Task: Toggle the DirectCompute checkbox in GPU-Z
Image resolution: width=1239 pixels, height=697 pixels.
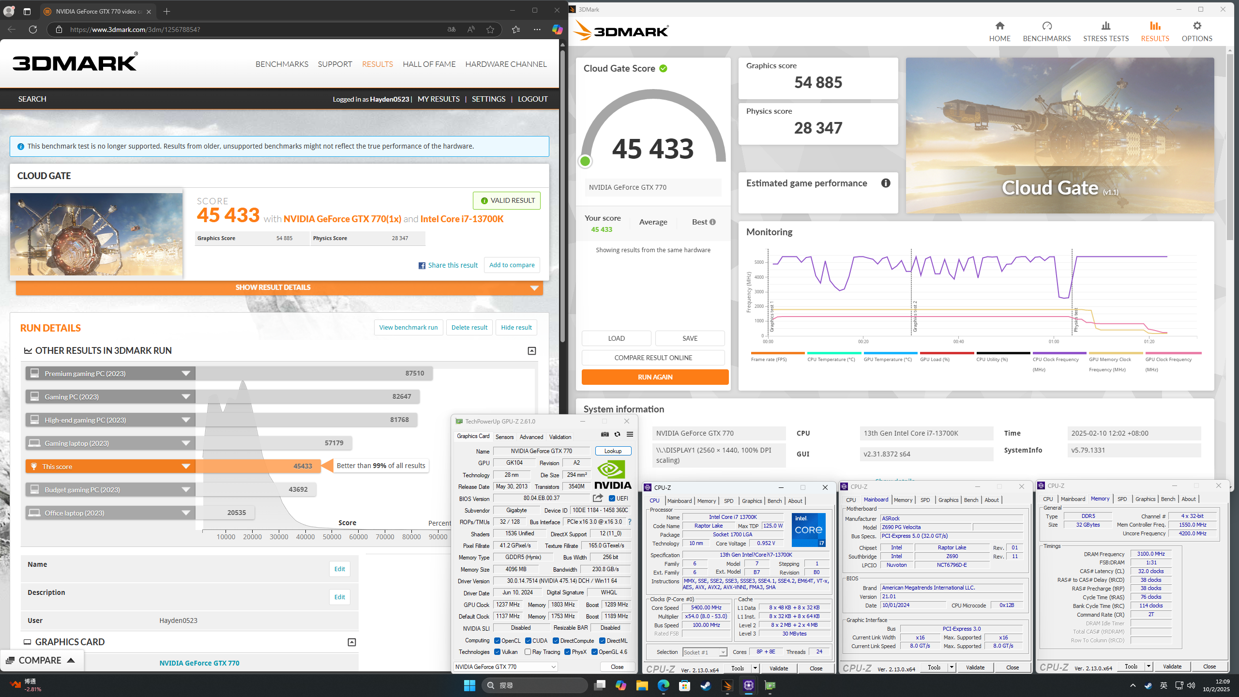Action: point(556,640)
